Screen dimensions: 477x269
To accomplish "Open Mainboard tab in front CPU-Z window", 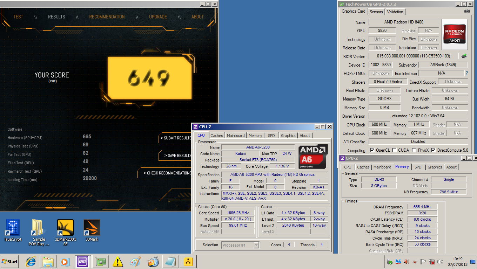I will pos(236,136).
